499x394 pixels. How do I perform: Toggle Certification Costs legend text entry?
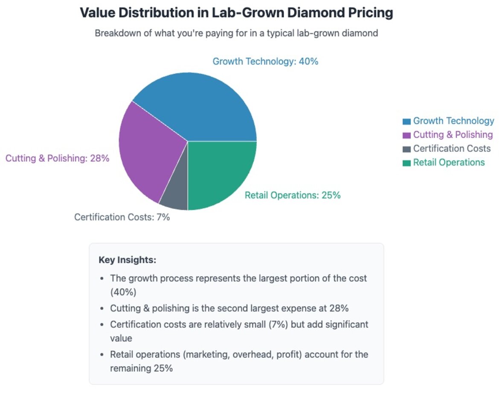pyautogui.click(x=452, y=149)
